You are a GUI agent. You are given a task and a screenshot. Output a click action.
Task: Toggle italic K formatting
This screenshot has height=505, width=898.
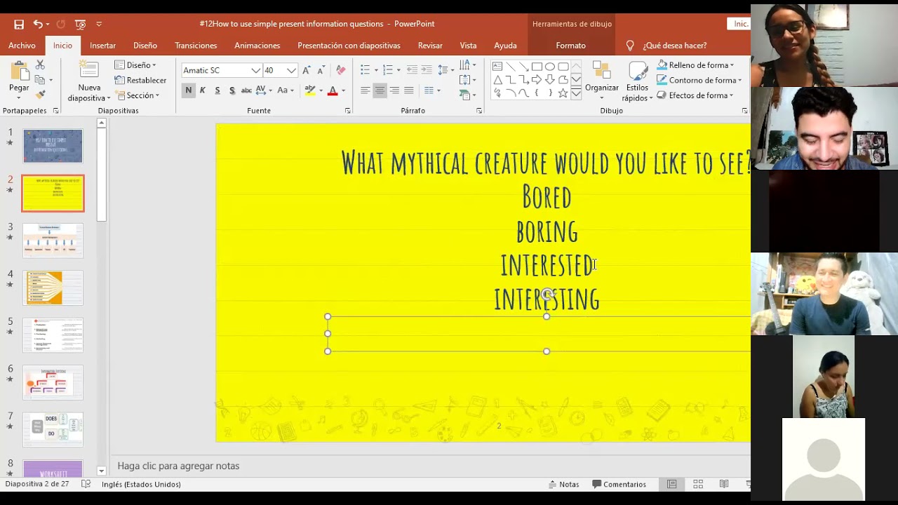(203, 90)
